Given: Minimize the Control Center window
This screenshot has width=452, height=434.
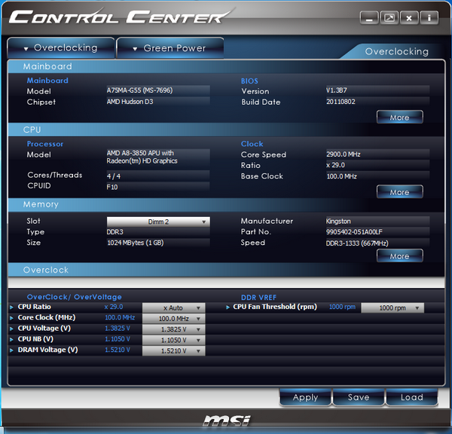Looking at the screenshot, I should coord(369,18).
